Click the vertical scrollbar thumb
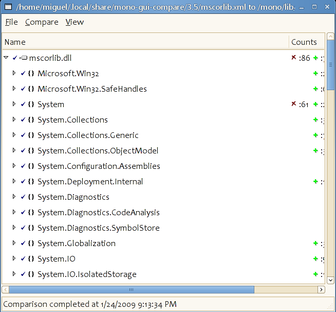The width and height of the screenshot is (336, 312). (330, 65)
